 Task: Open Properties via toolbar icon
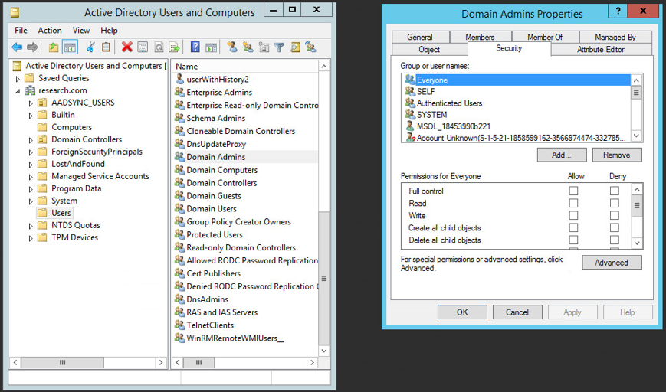(143, 47)
